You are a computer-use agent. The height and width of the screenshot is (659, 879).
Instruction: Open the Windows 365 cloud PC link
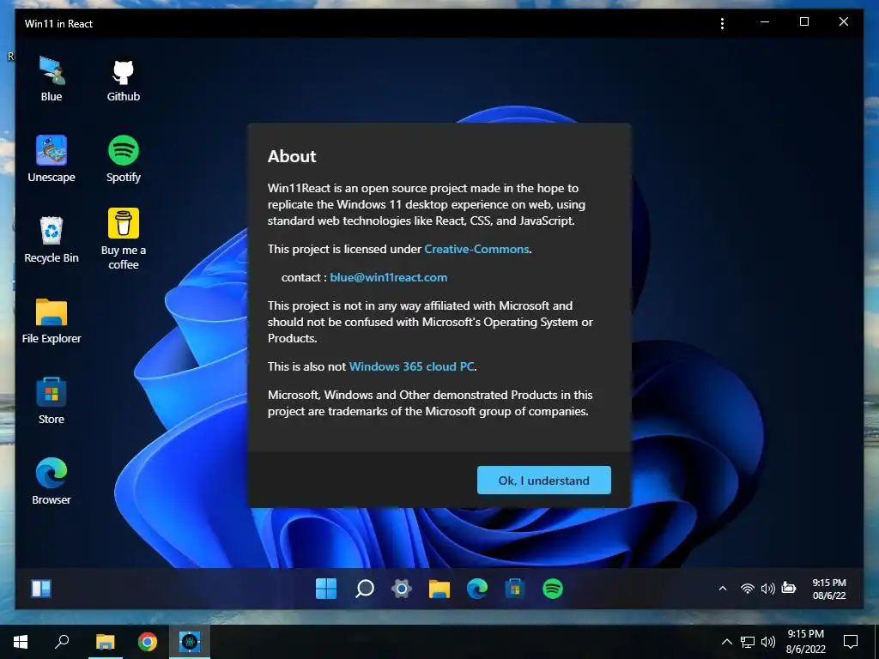411,366
